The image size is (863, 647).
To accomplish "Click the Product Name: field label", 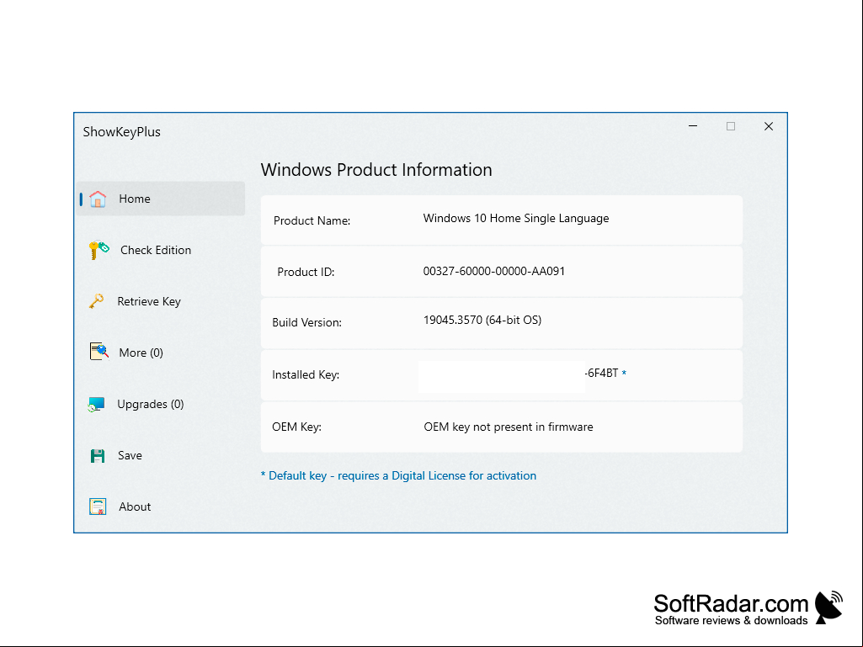I will click(312, 220).
